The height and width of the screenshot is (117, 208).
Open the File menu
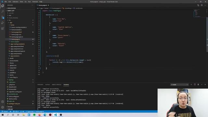(x=6, y=2)
